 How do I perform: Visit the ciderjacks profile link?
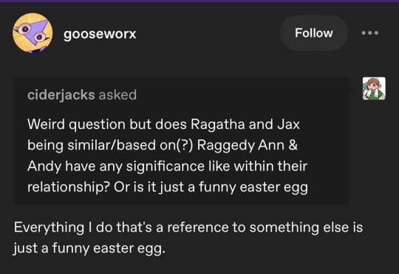tap(61, 95)
